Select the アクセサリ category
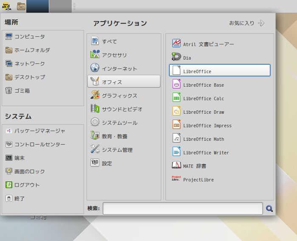 point(124,55)
